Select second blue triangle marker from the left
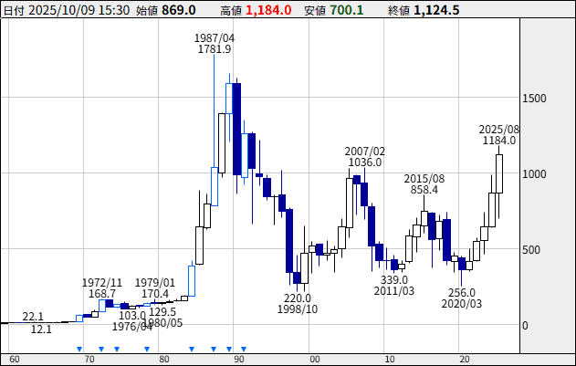The image size is (576, 366). [x=101, y=349]
